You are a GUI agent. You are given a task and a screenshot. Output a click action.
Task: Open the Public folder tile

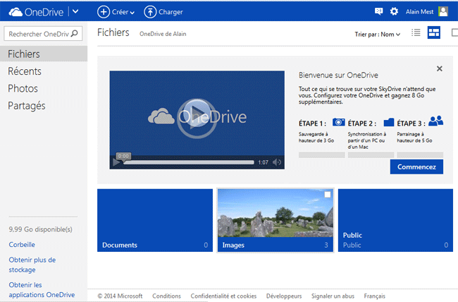[395, 220]
